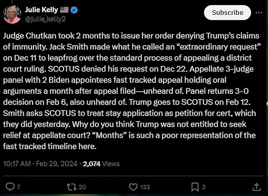Screen dimensions: 268x196
Task: Click the American flag emoji beside the name
Action: pos(64,10)
